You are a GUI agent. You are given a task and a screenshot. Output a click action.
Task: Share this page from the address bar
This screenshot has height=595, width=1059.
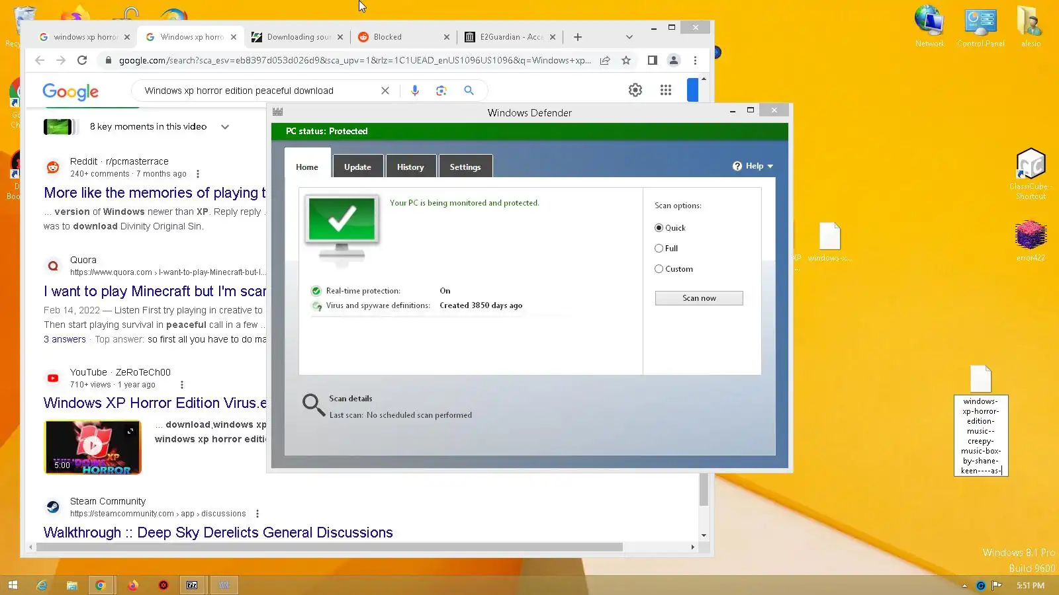coord(605,60)
